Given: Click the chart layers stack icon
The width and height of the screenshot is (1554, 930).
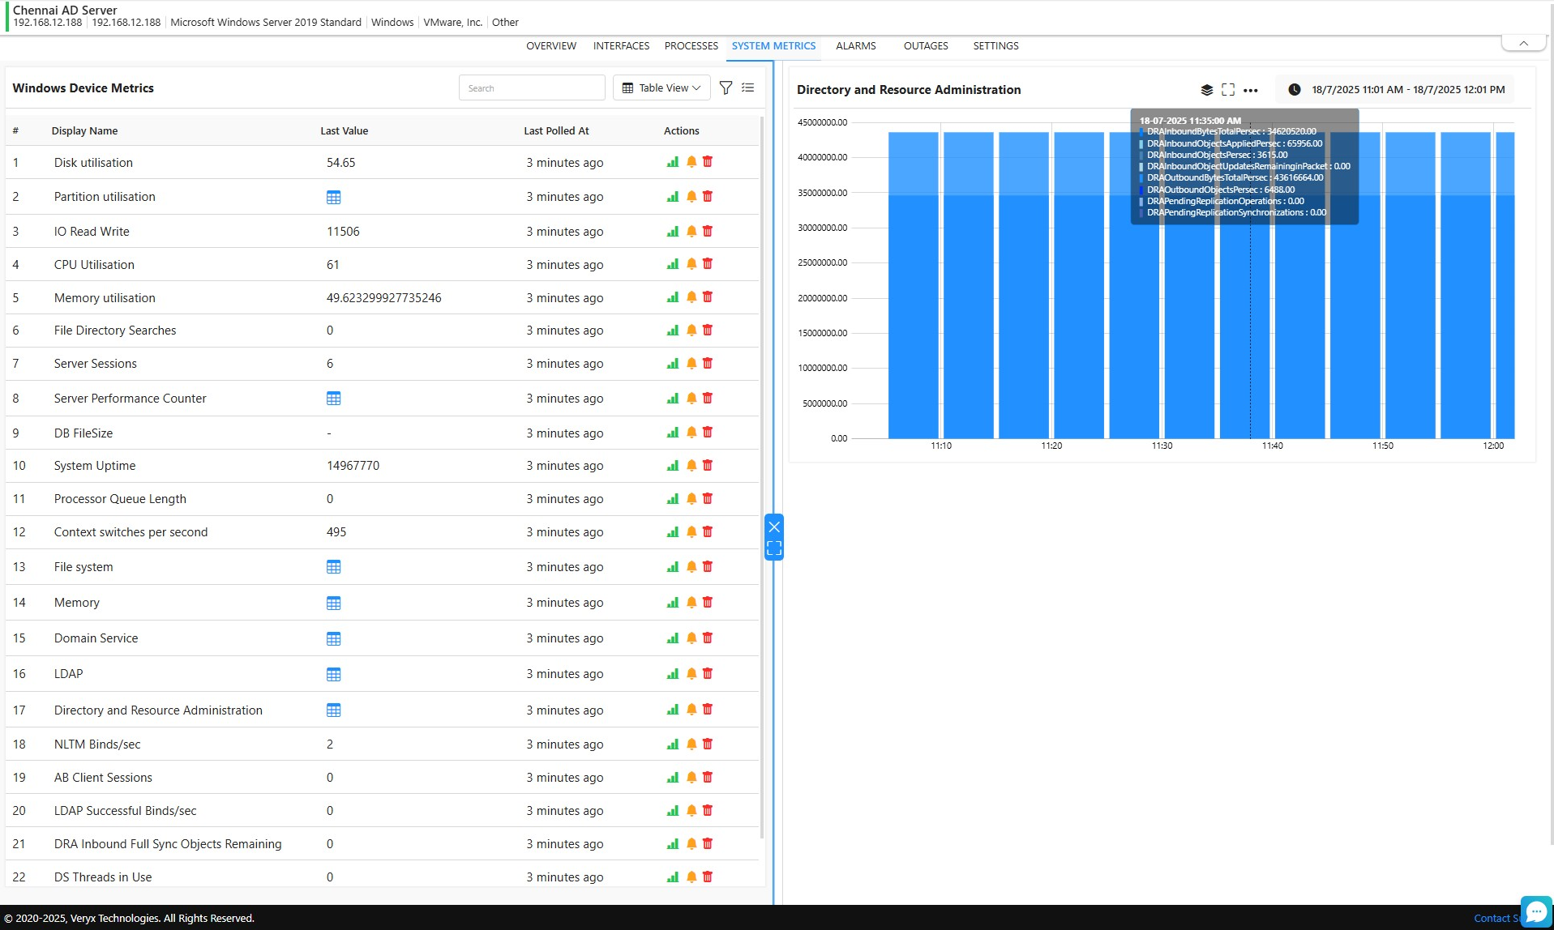Looking at the screenshot, I should (1206, 90).
